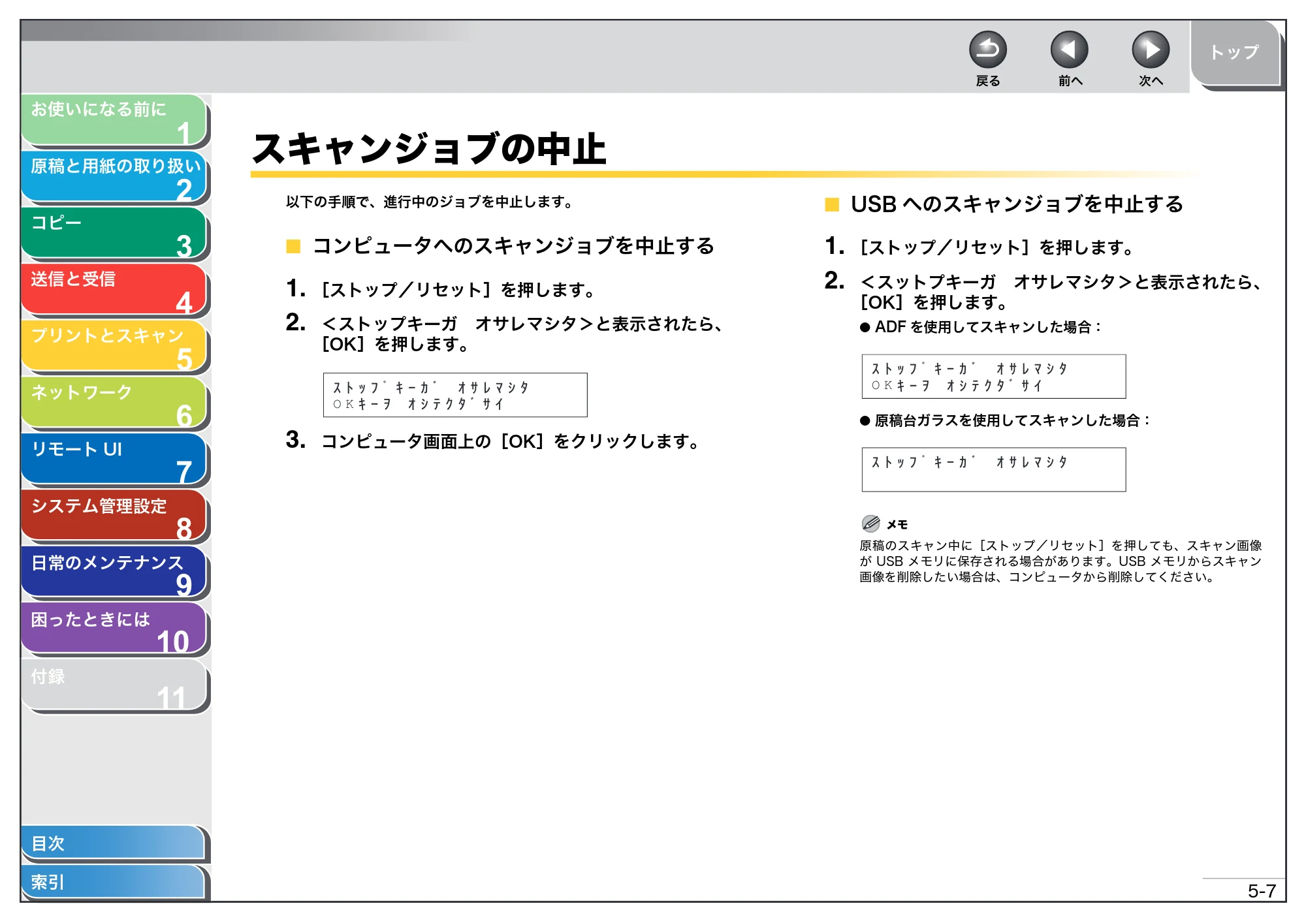Click heading コンピュータへのスキャンジョブを中止する
Viewport: 1306px width, 923px height.
[x=513, y=246]
